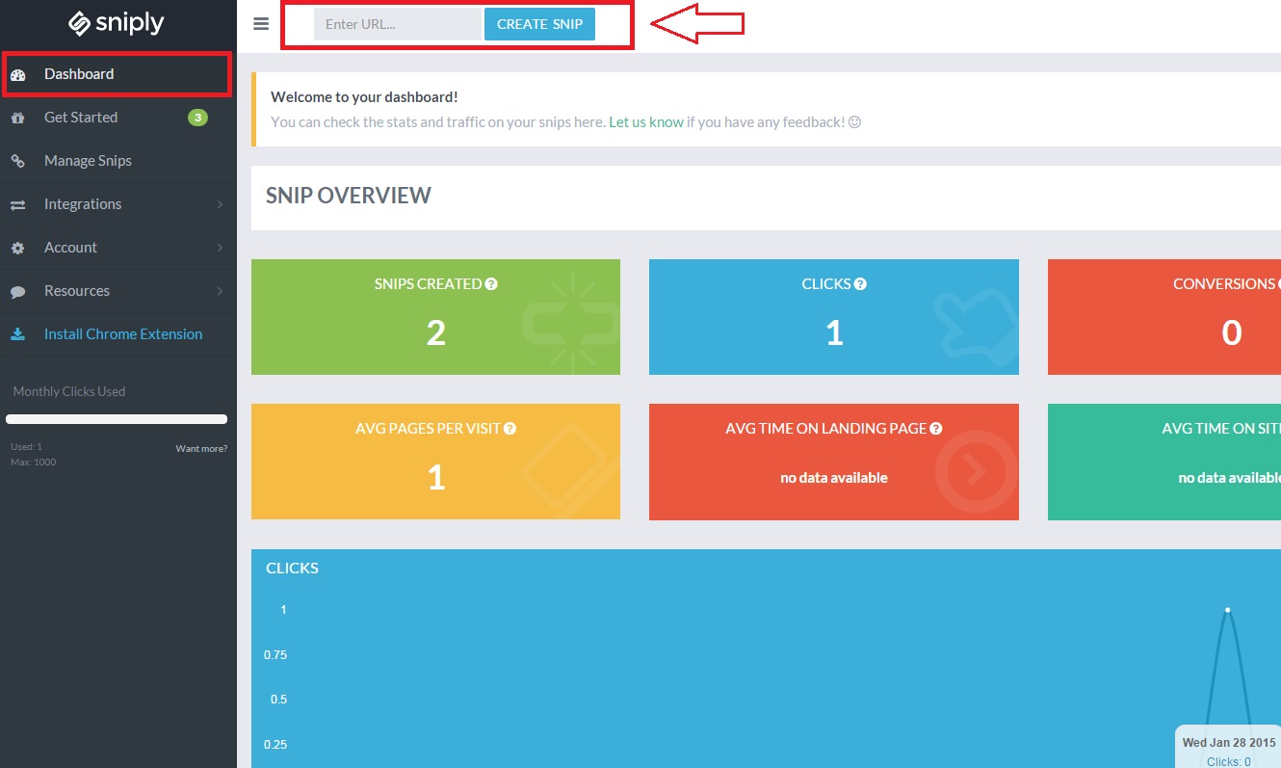This screenshot has height=768, width=1281.
Task: Click the link icon beside Manage Snips
Action: point(17,162)
